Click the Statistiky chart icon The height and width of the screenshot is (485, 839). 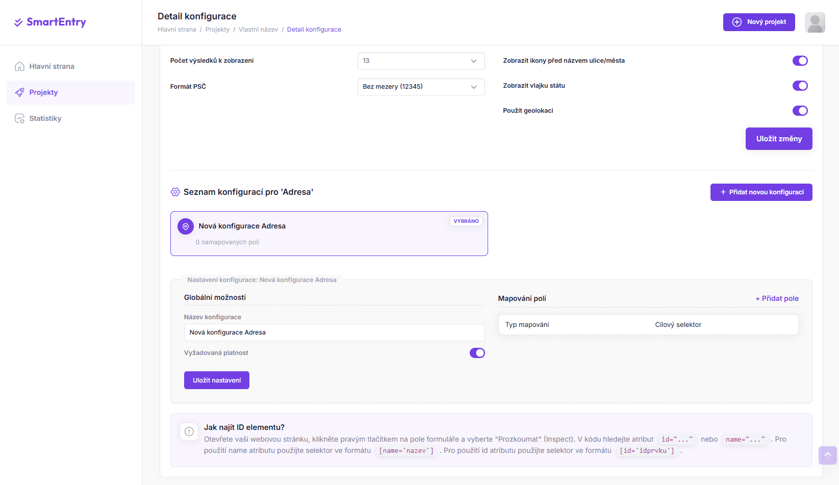[19, 118]
